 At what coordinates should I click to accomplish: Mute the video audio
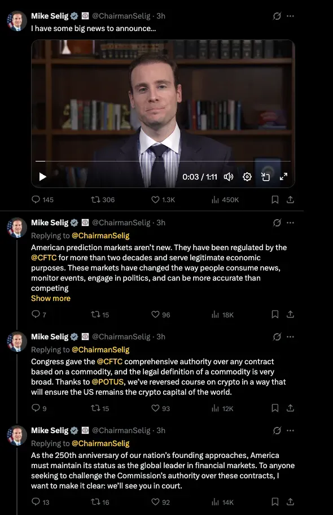pyautogui.click(x=227, y=176)
